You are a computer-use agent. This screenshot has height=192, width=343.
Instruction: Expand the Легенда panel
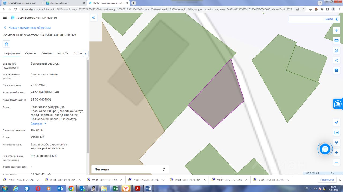tap(130, 169)
